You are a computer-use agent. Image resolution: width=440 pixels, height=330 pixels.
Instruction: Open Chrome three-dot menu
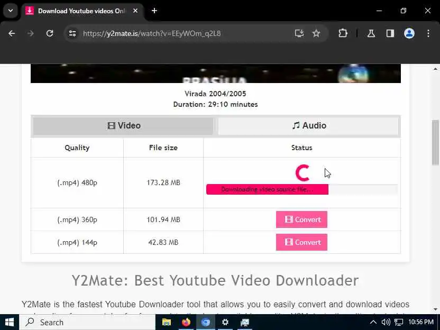point(428,33)
